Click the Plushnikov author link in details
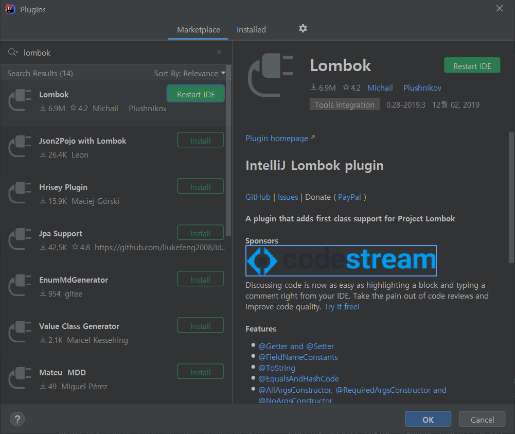This screenshot has height=434, width=515. (422, 88)
